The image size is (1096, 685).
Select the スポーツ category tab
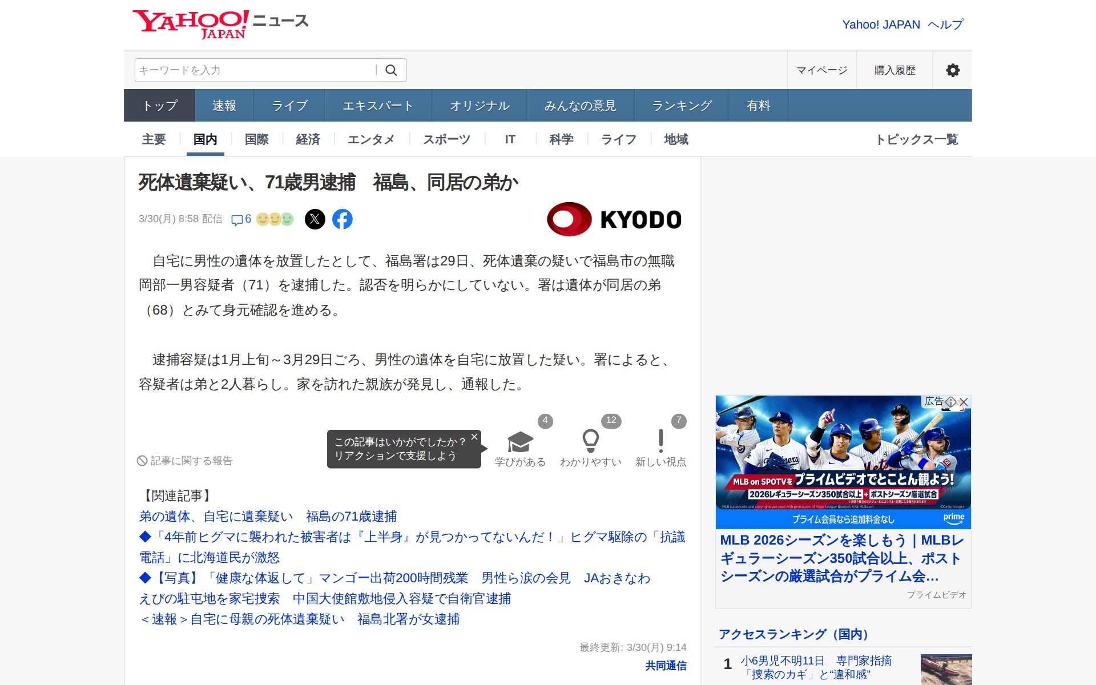pos(446,139)
